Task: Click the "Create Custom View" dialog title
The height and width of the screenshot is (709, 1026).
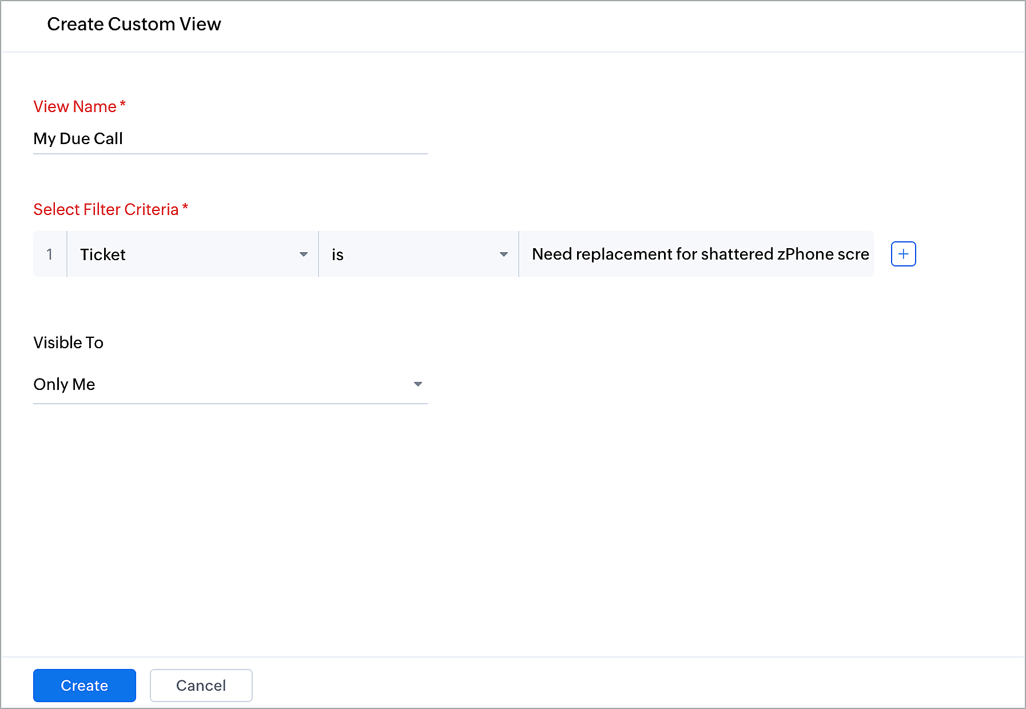Action: coord(134,24)
